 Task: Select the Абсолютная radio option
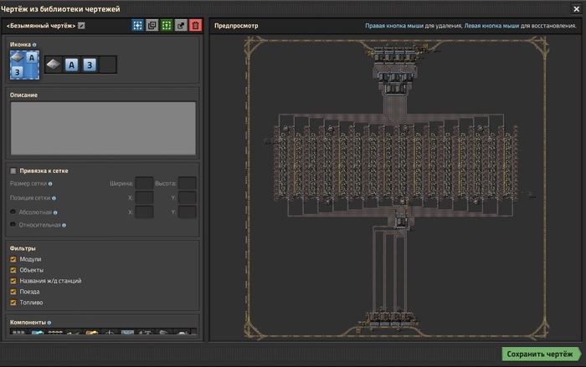coord(13,212)
